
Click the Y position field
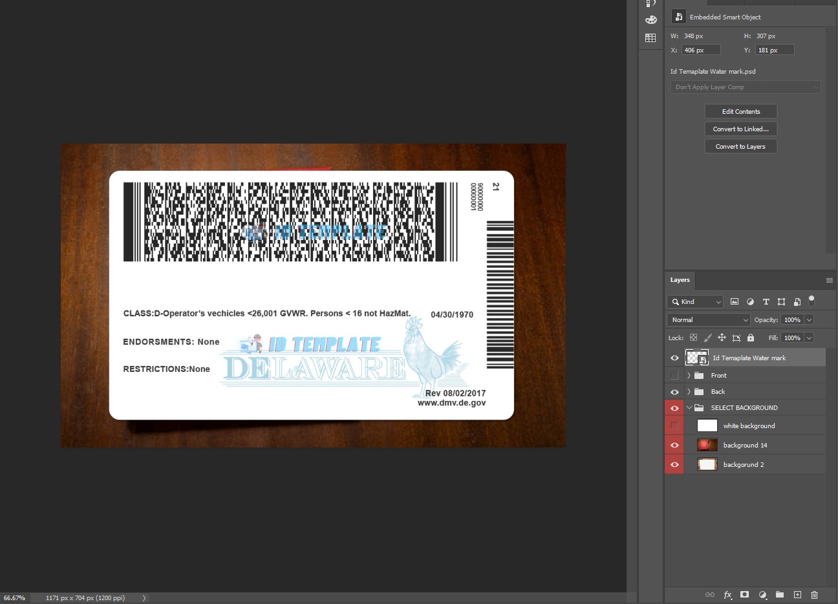(775, 50)
